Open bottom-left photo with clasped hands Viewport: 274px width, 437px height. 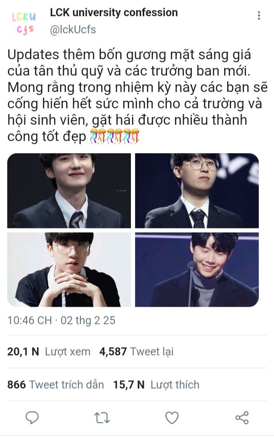click(x=69, y=270)
